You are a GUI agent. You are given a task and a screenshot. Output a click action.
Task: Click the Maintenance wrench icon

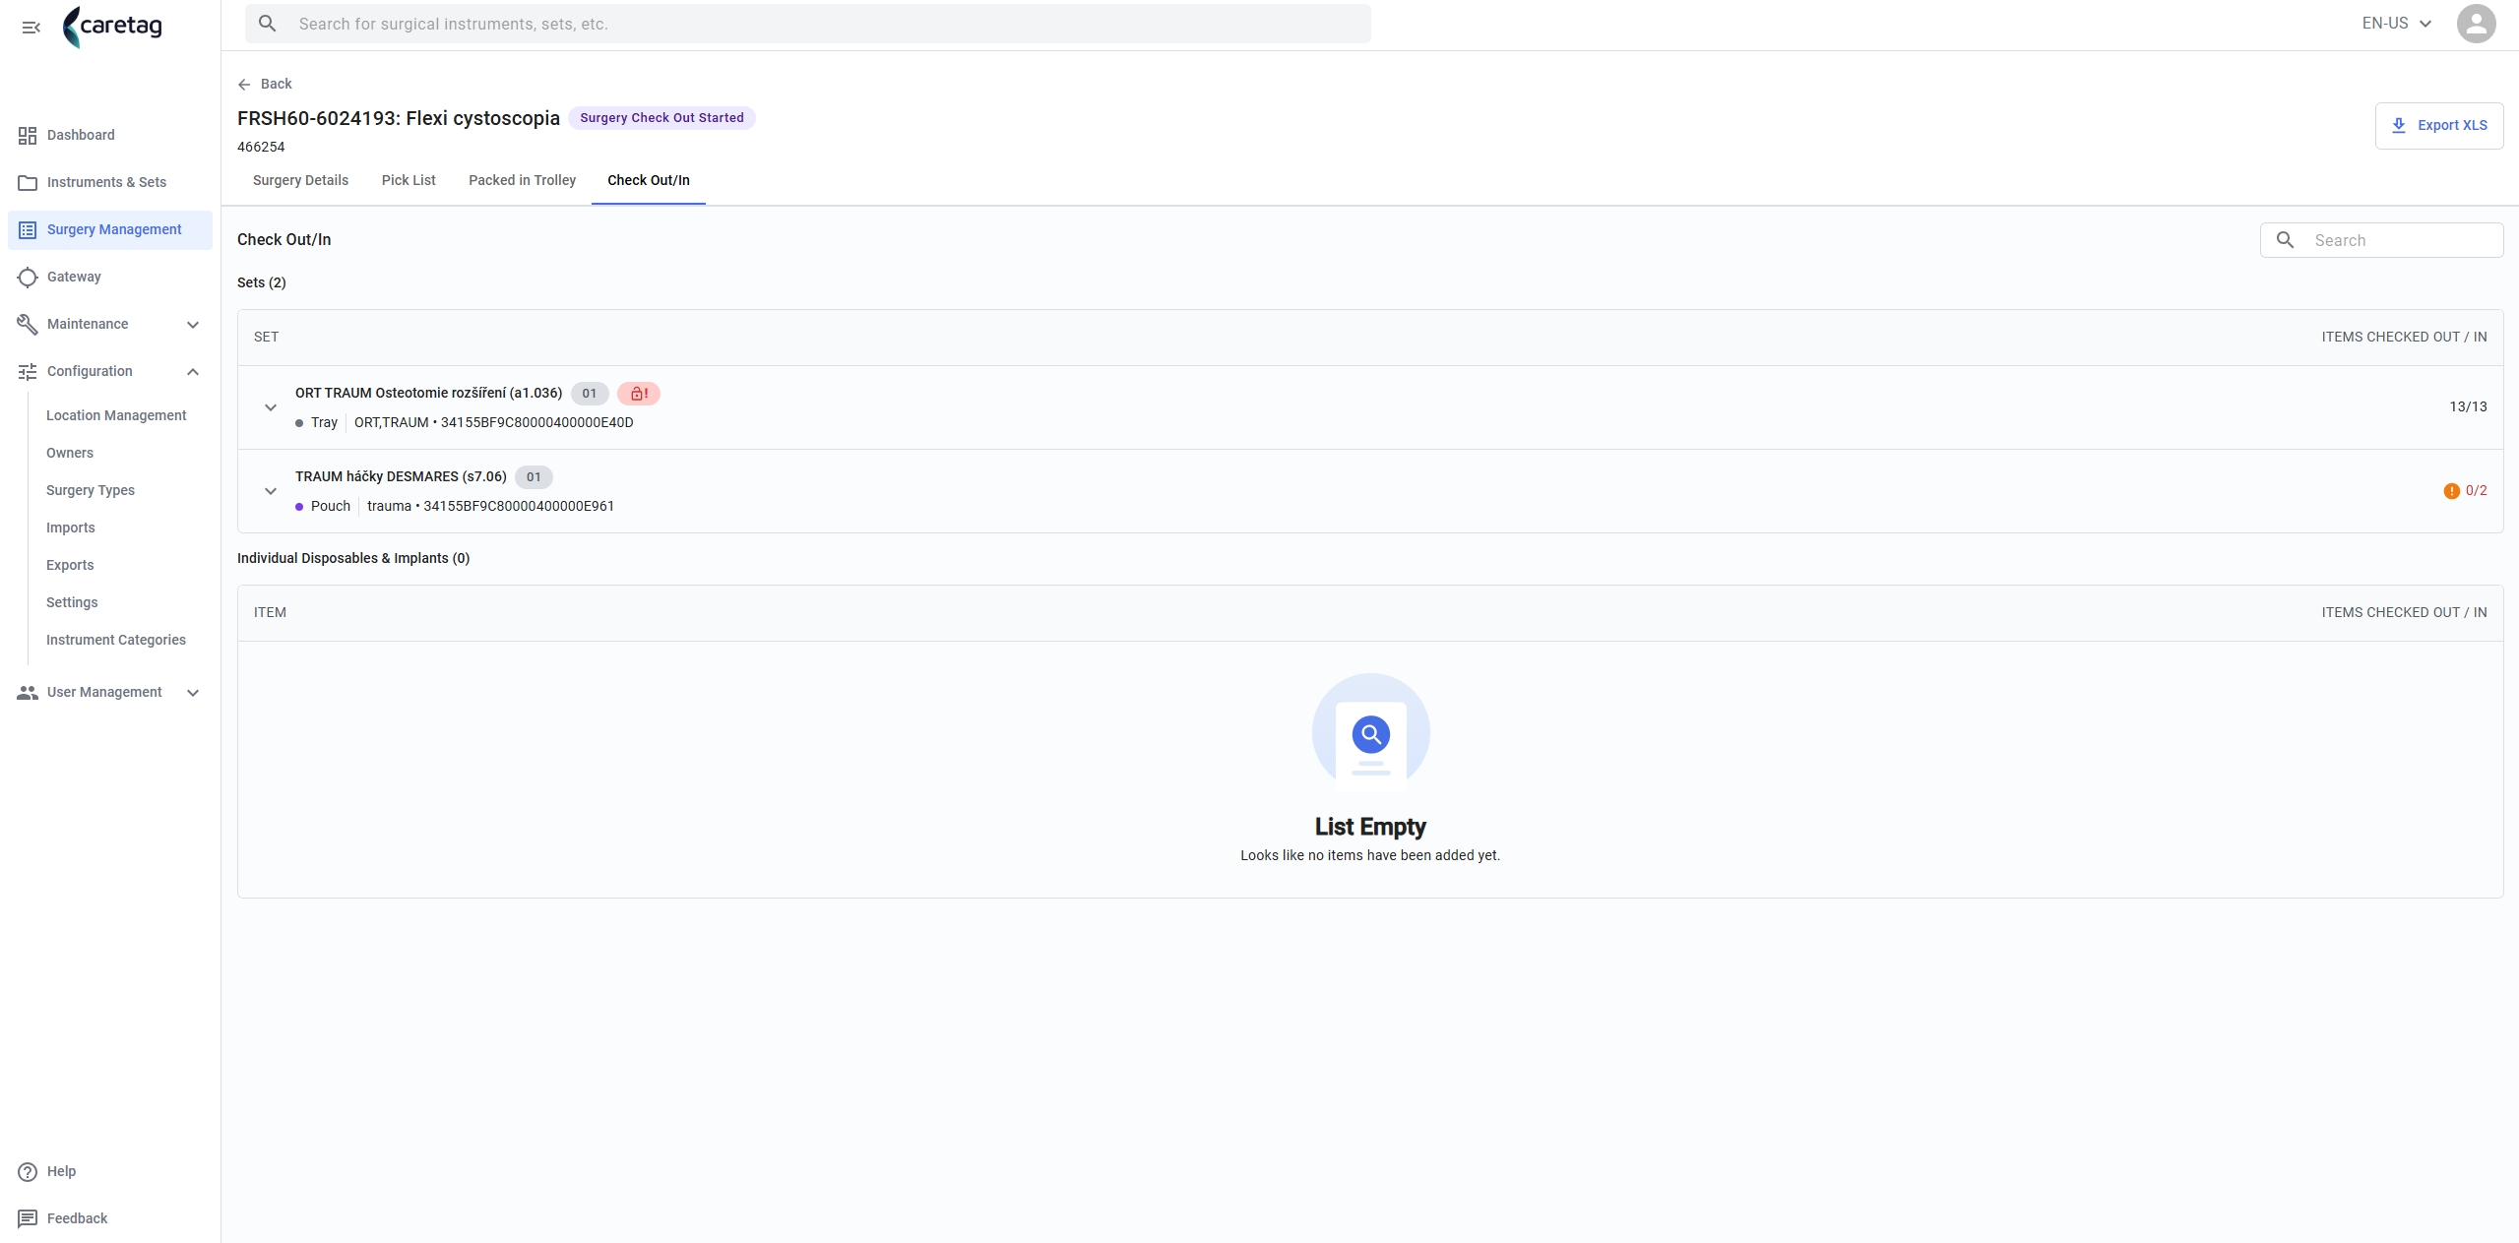[x=28, y=325]
